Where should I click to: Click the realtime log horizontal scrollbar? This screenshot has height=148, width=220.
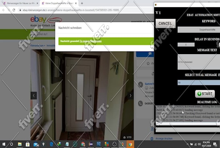pyautogui.click(x=188, y=123)
